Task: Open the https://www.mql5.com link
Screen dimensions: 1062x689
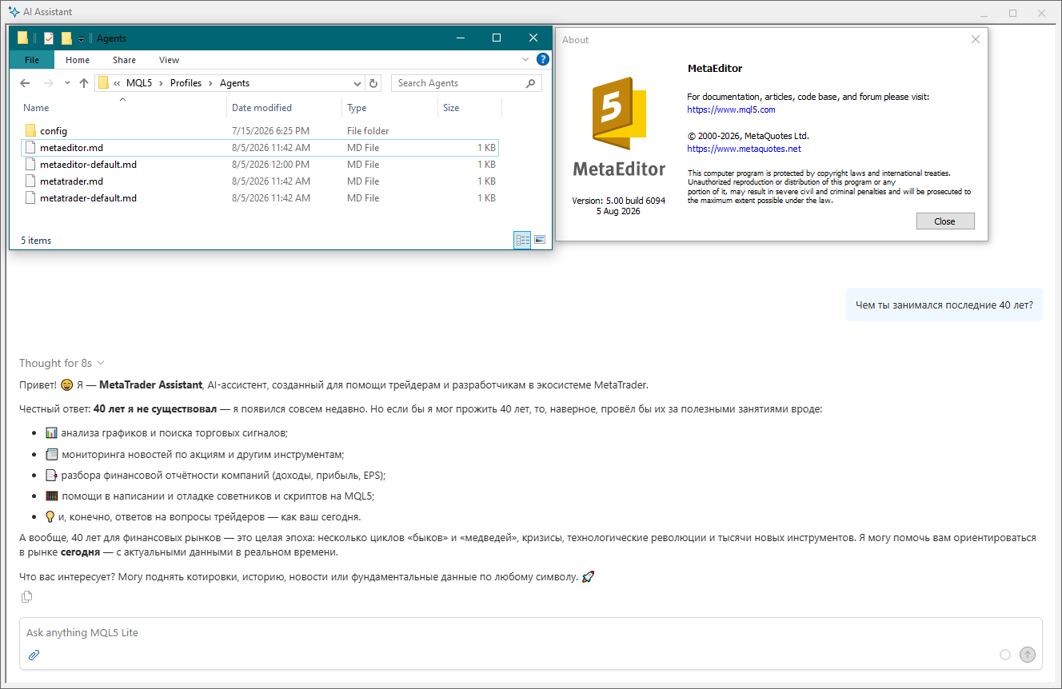Action: pos(731,110)
